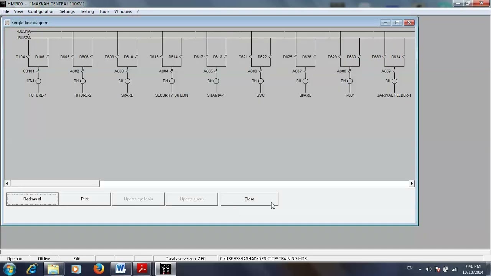
Task: Select breaker CB101 symbol
Action: tap(38, 71)
